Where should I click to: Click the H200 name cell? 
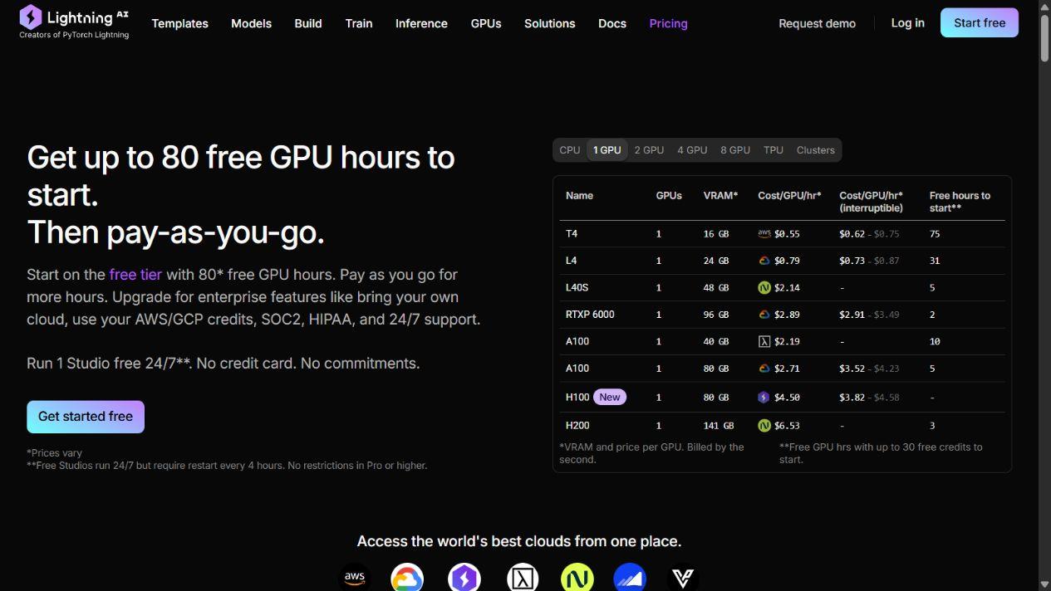[577, 425]
